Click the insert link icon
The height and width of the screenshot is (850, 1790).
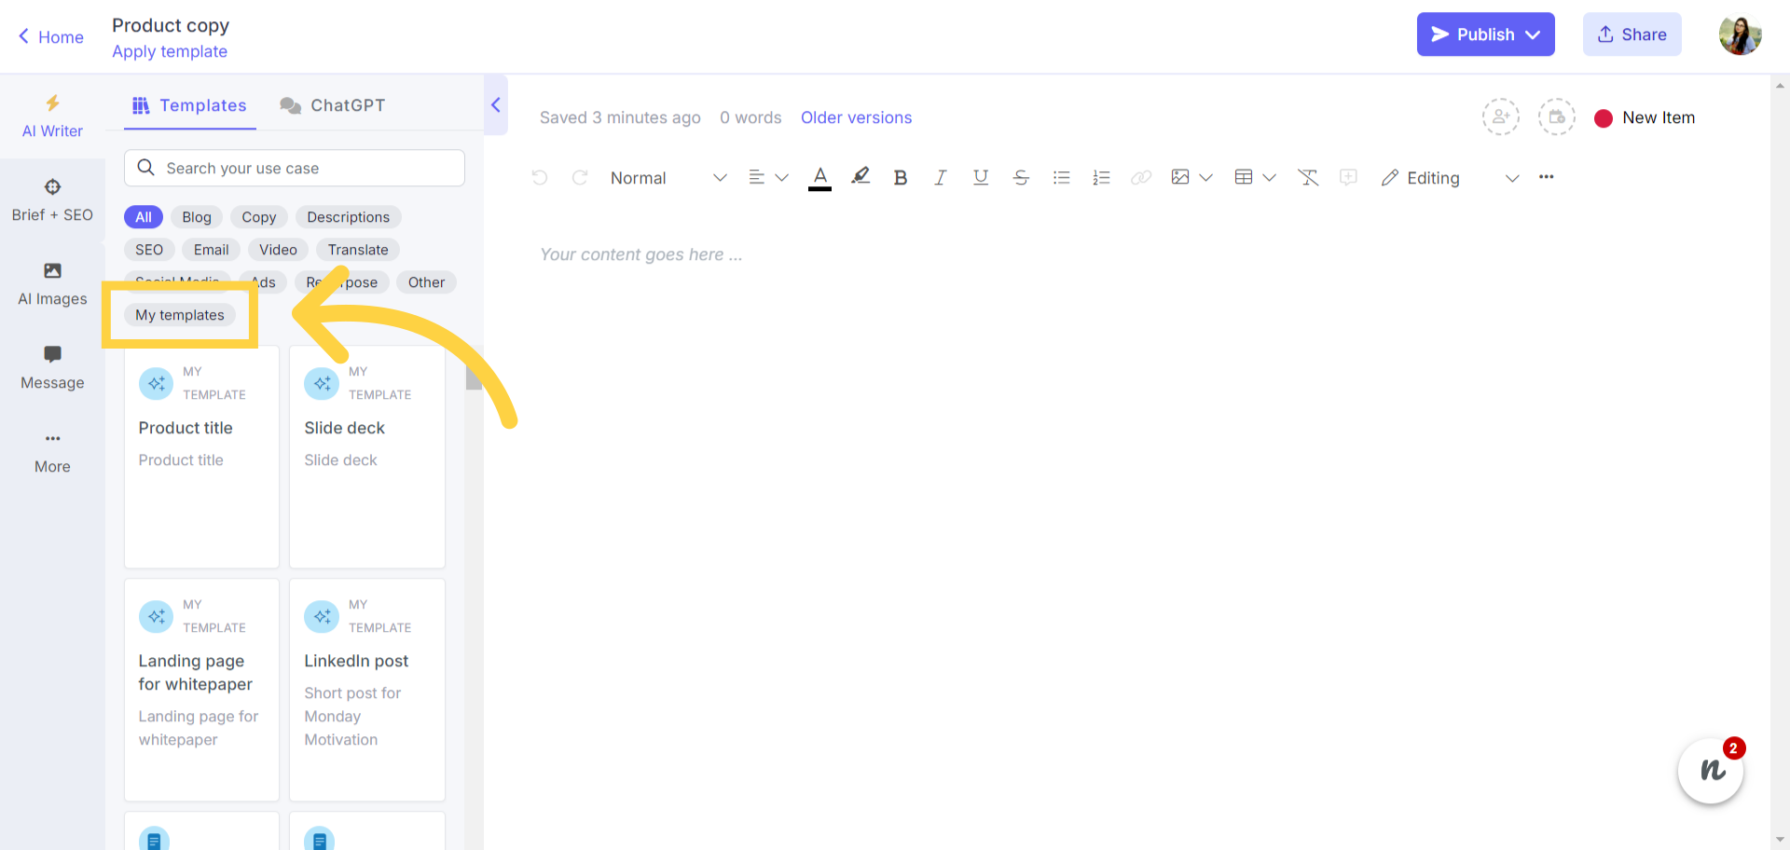point(1141,177)
